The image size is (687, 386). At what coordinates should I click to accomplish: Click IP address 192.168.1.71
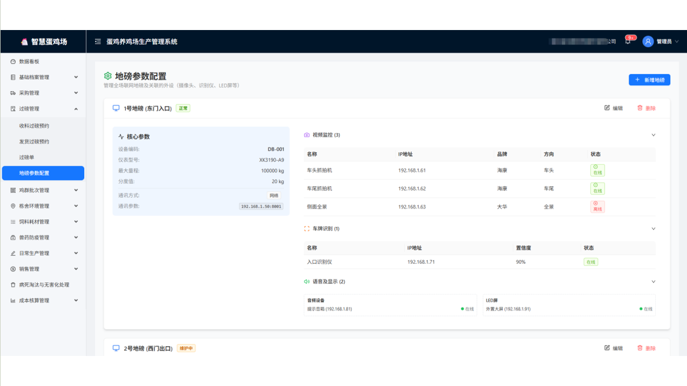(421, 262)
